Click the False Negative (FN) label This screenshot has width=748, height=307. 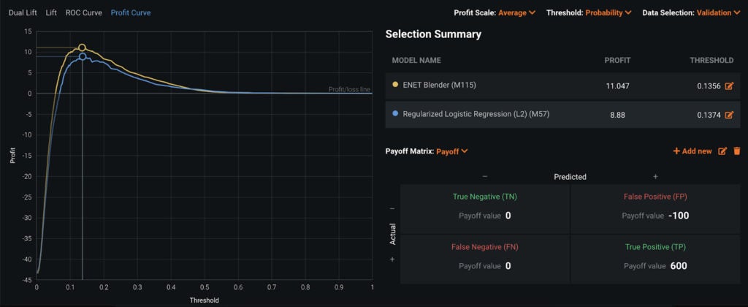coord(485,247)
